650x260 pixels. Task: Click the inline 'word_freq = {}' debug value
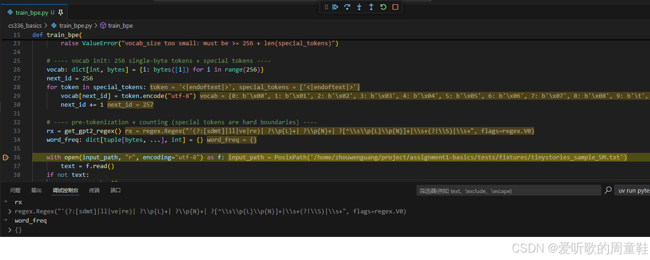[x=232, y=140]
